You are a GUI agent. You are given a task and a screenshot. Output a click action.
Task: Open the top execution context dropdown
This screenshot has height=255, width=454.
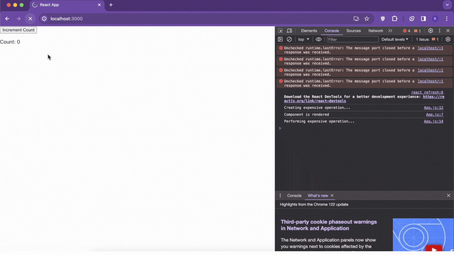coord(303,39)
